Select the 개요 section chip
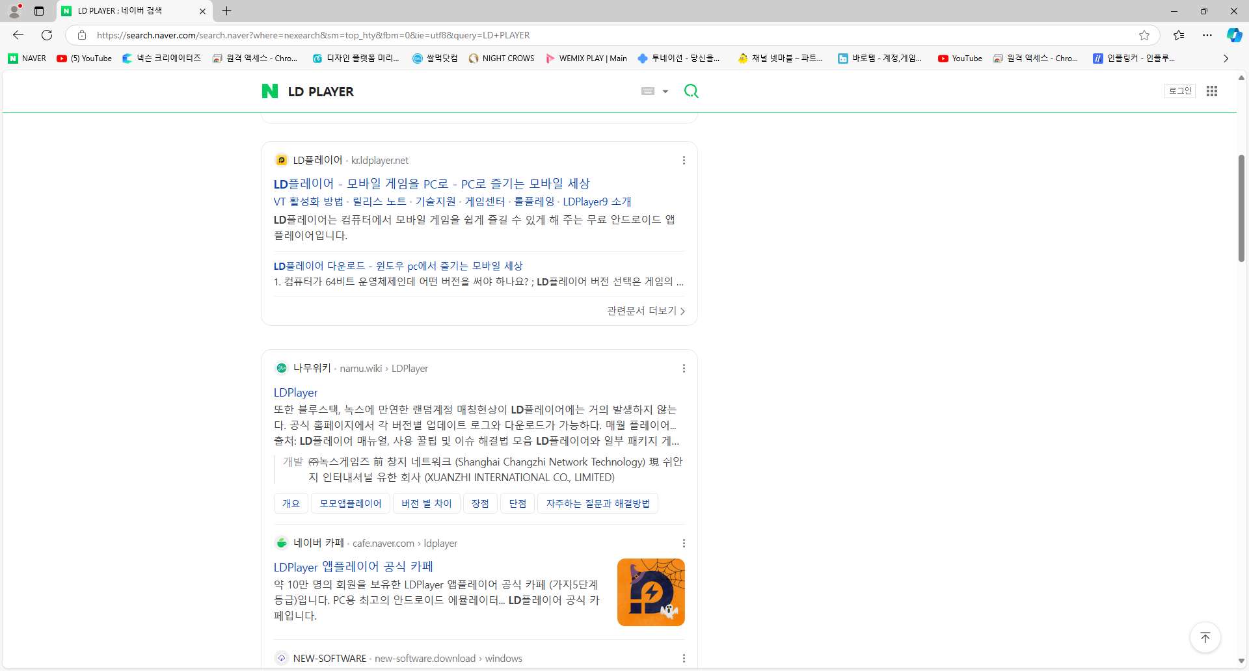This screenshot has height=671, width=1249. click(291, 503)
